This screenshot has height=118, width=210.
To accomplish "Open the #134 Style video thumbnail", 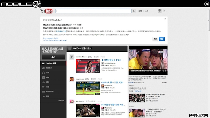I will click(x=88, y=110).
